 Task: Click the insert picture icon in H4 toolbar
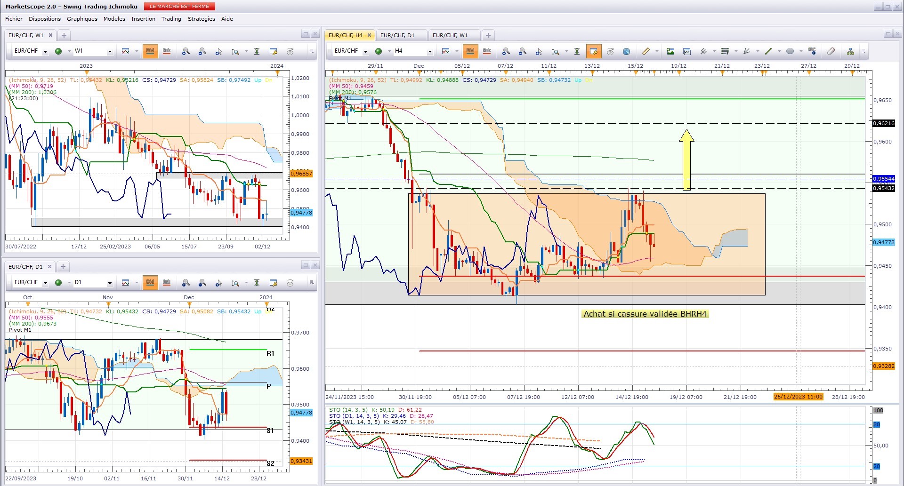(670, 51)
